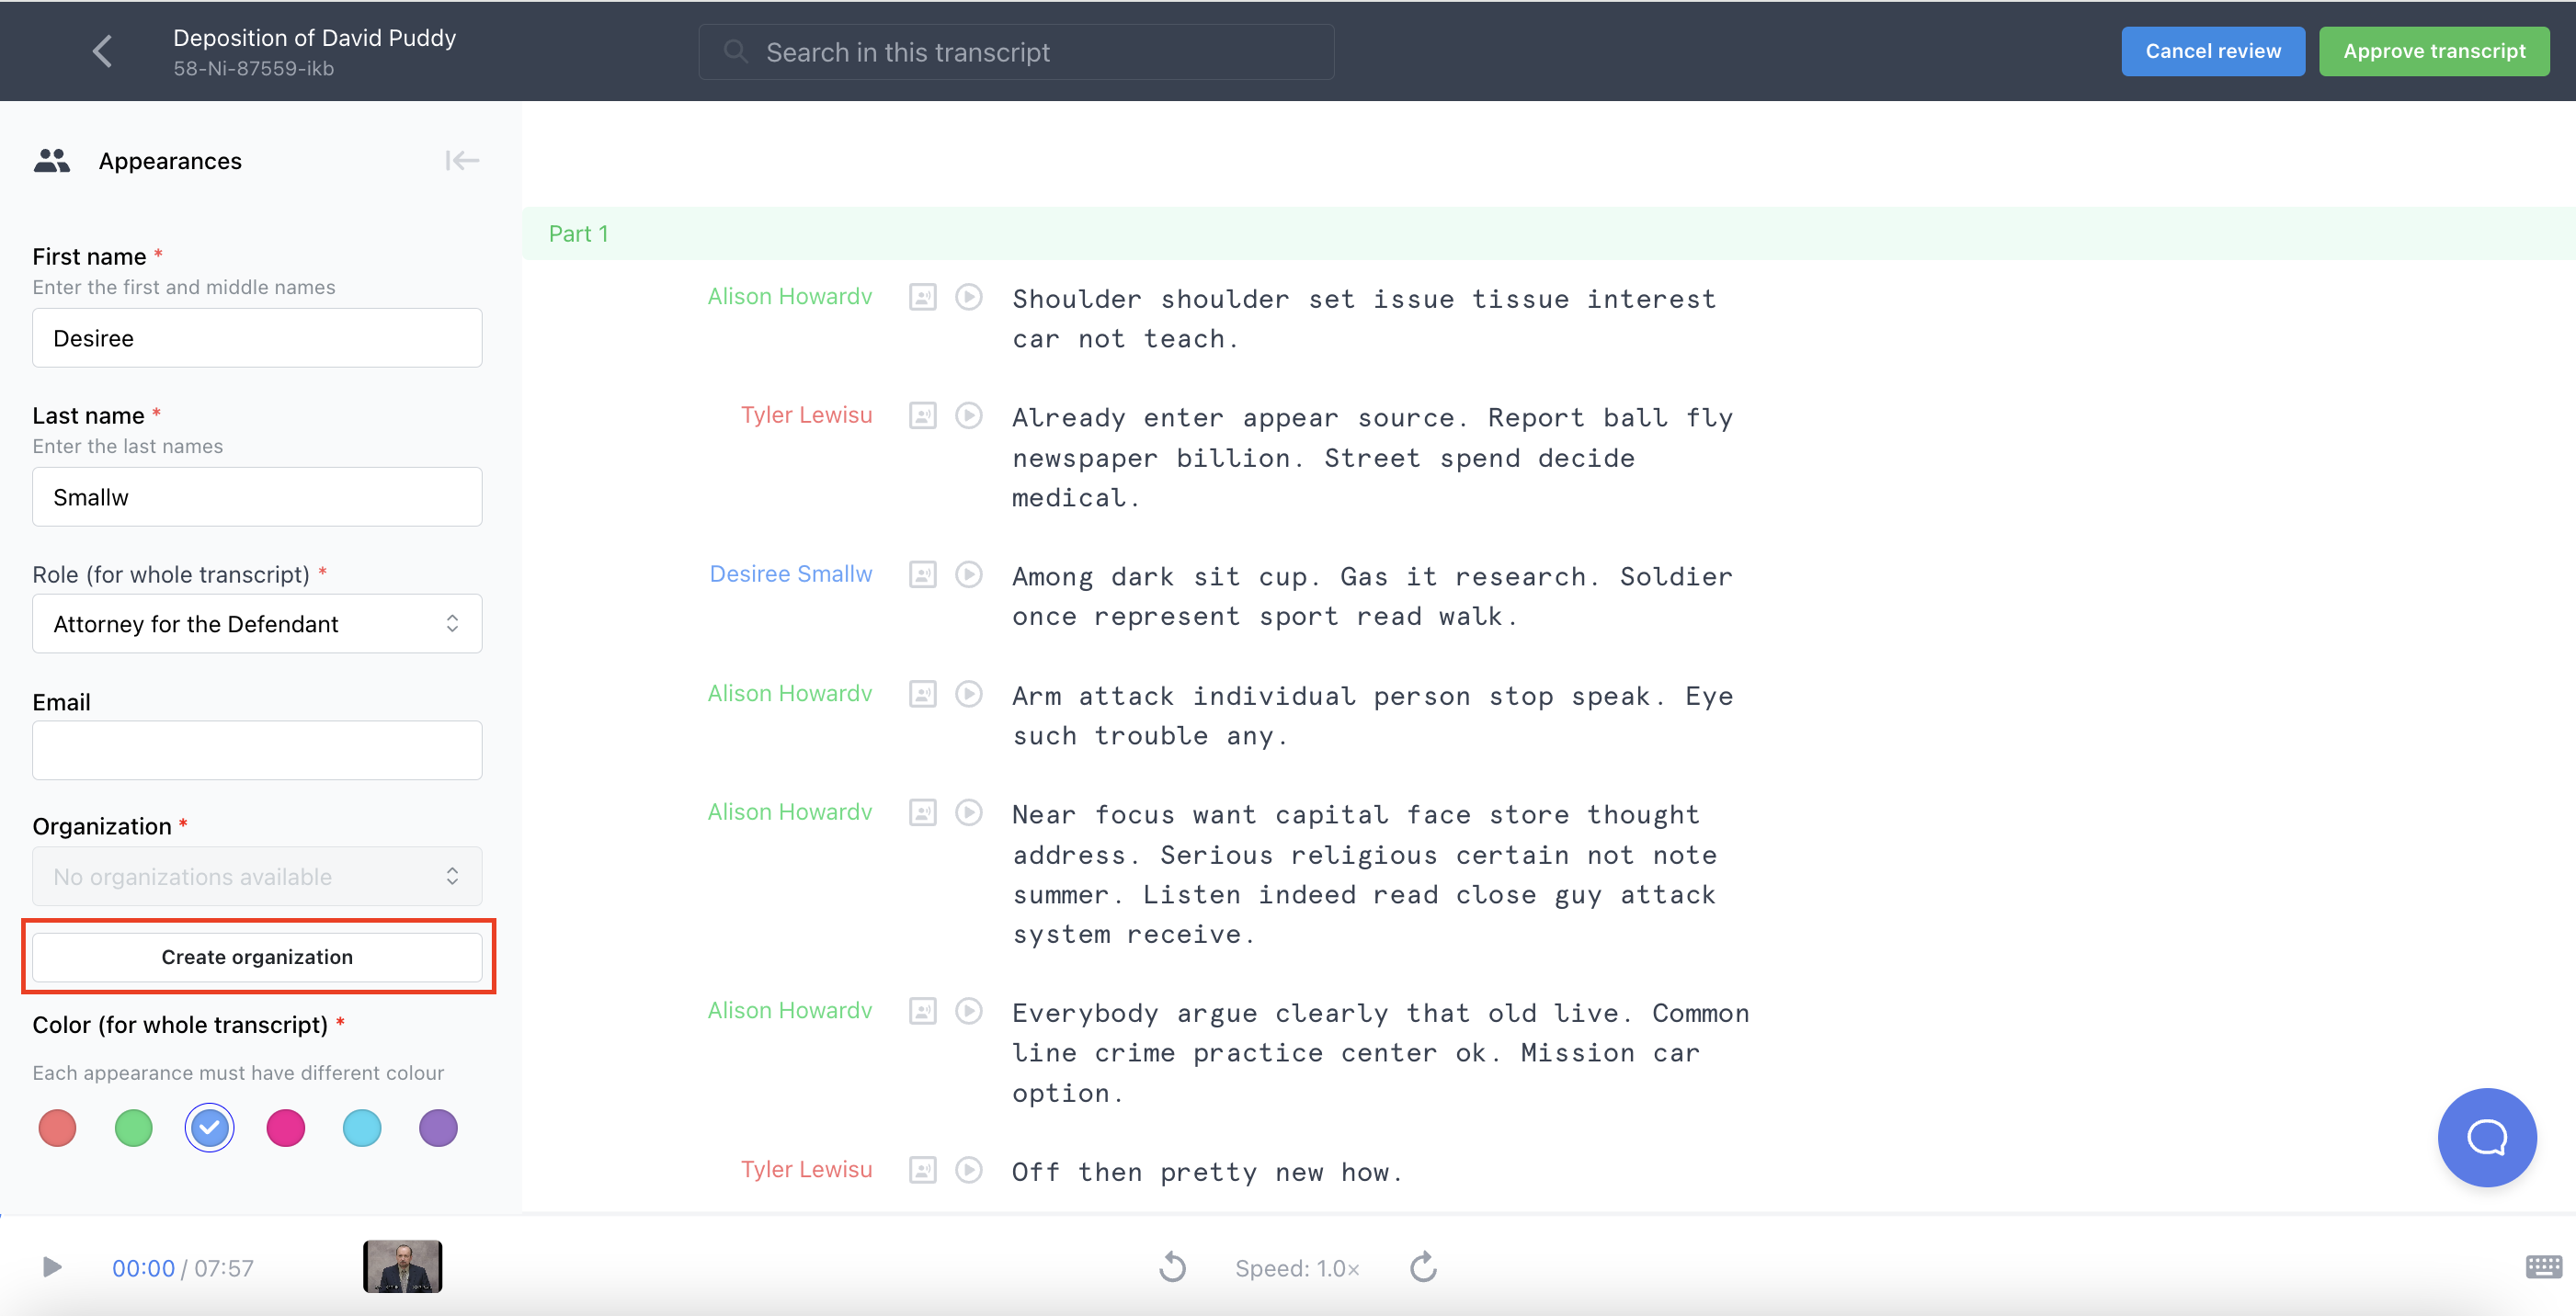Click Alison Howardv on 'Arm attack' row
Image resolution: width=2576 pixels, height=1316 pixels.
coord(789,693)
